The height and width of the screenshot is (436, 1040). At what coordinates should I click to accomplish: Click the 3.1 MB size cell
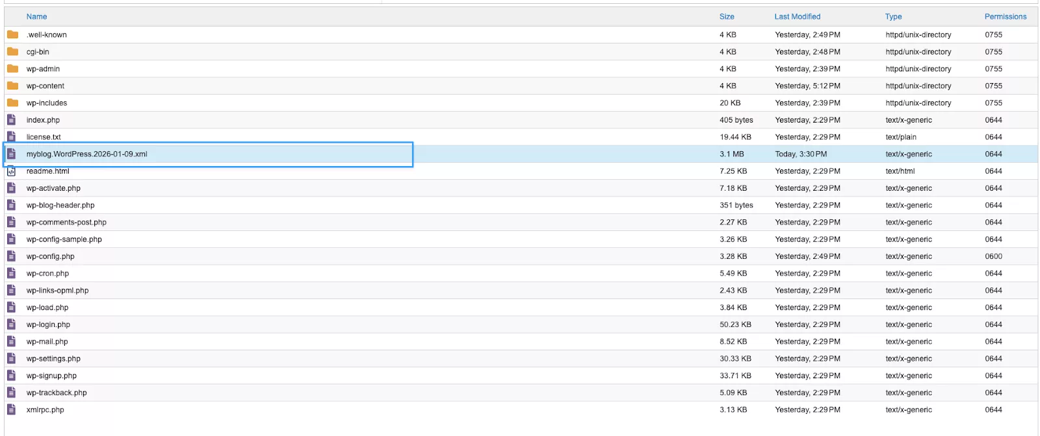[731, 154]
